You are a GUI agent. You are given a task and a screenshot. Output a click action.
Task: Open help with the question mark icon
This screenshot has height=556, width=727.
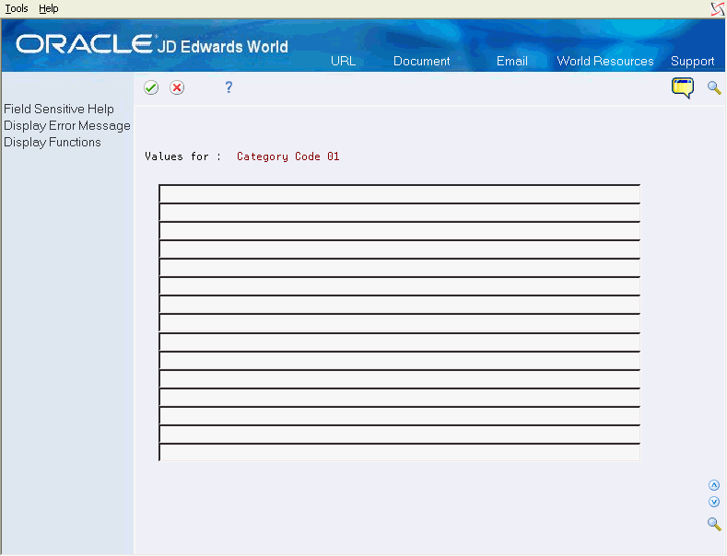[229, 87]
